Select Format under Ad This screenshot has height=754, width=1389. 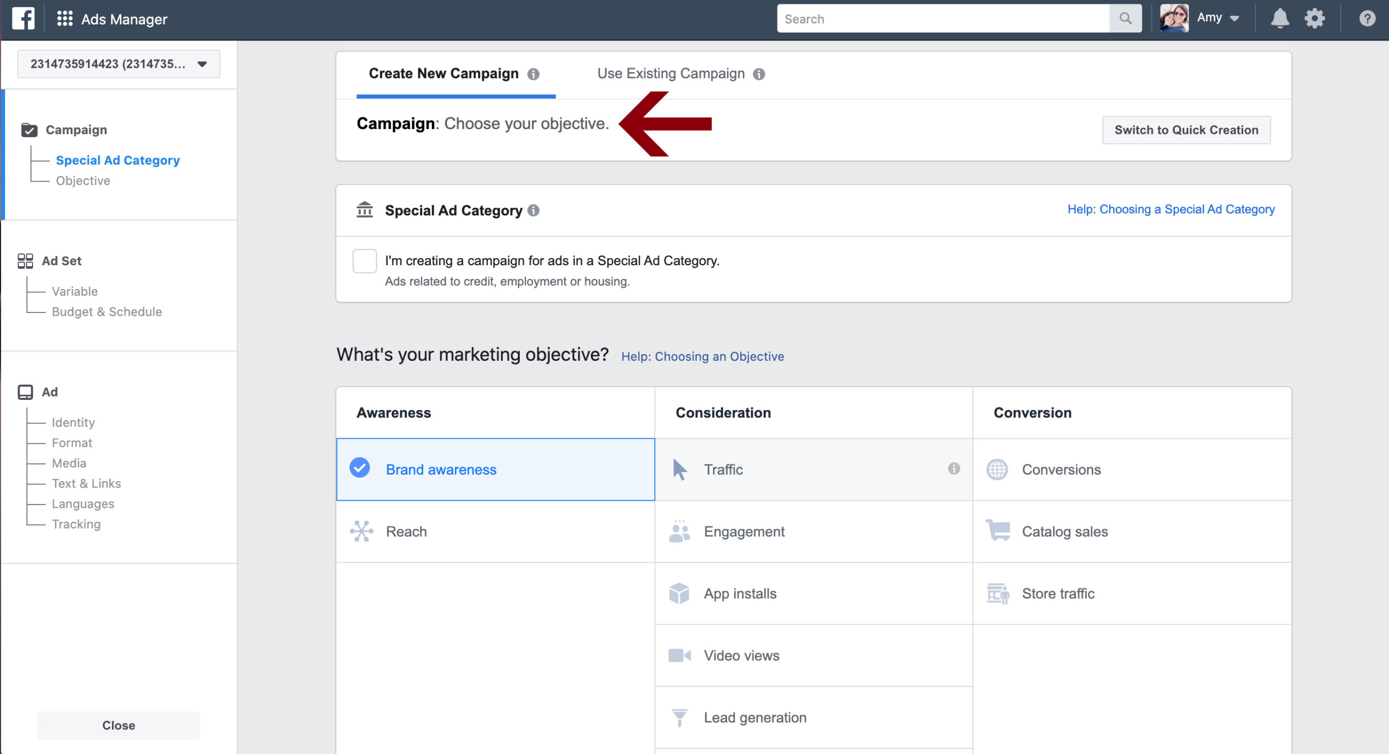[72, 443]
